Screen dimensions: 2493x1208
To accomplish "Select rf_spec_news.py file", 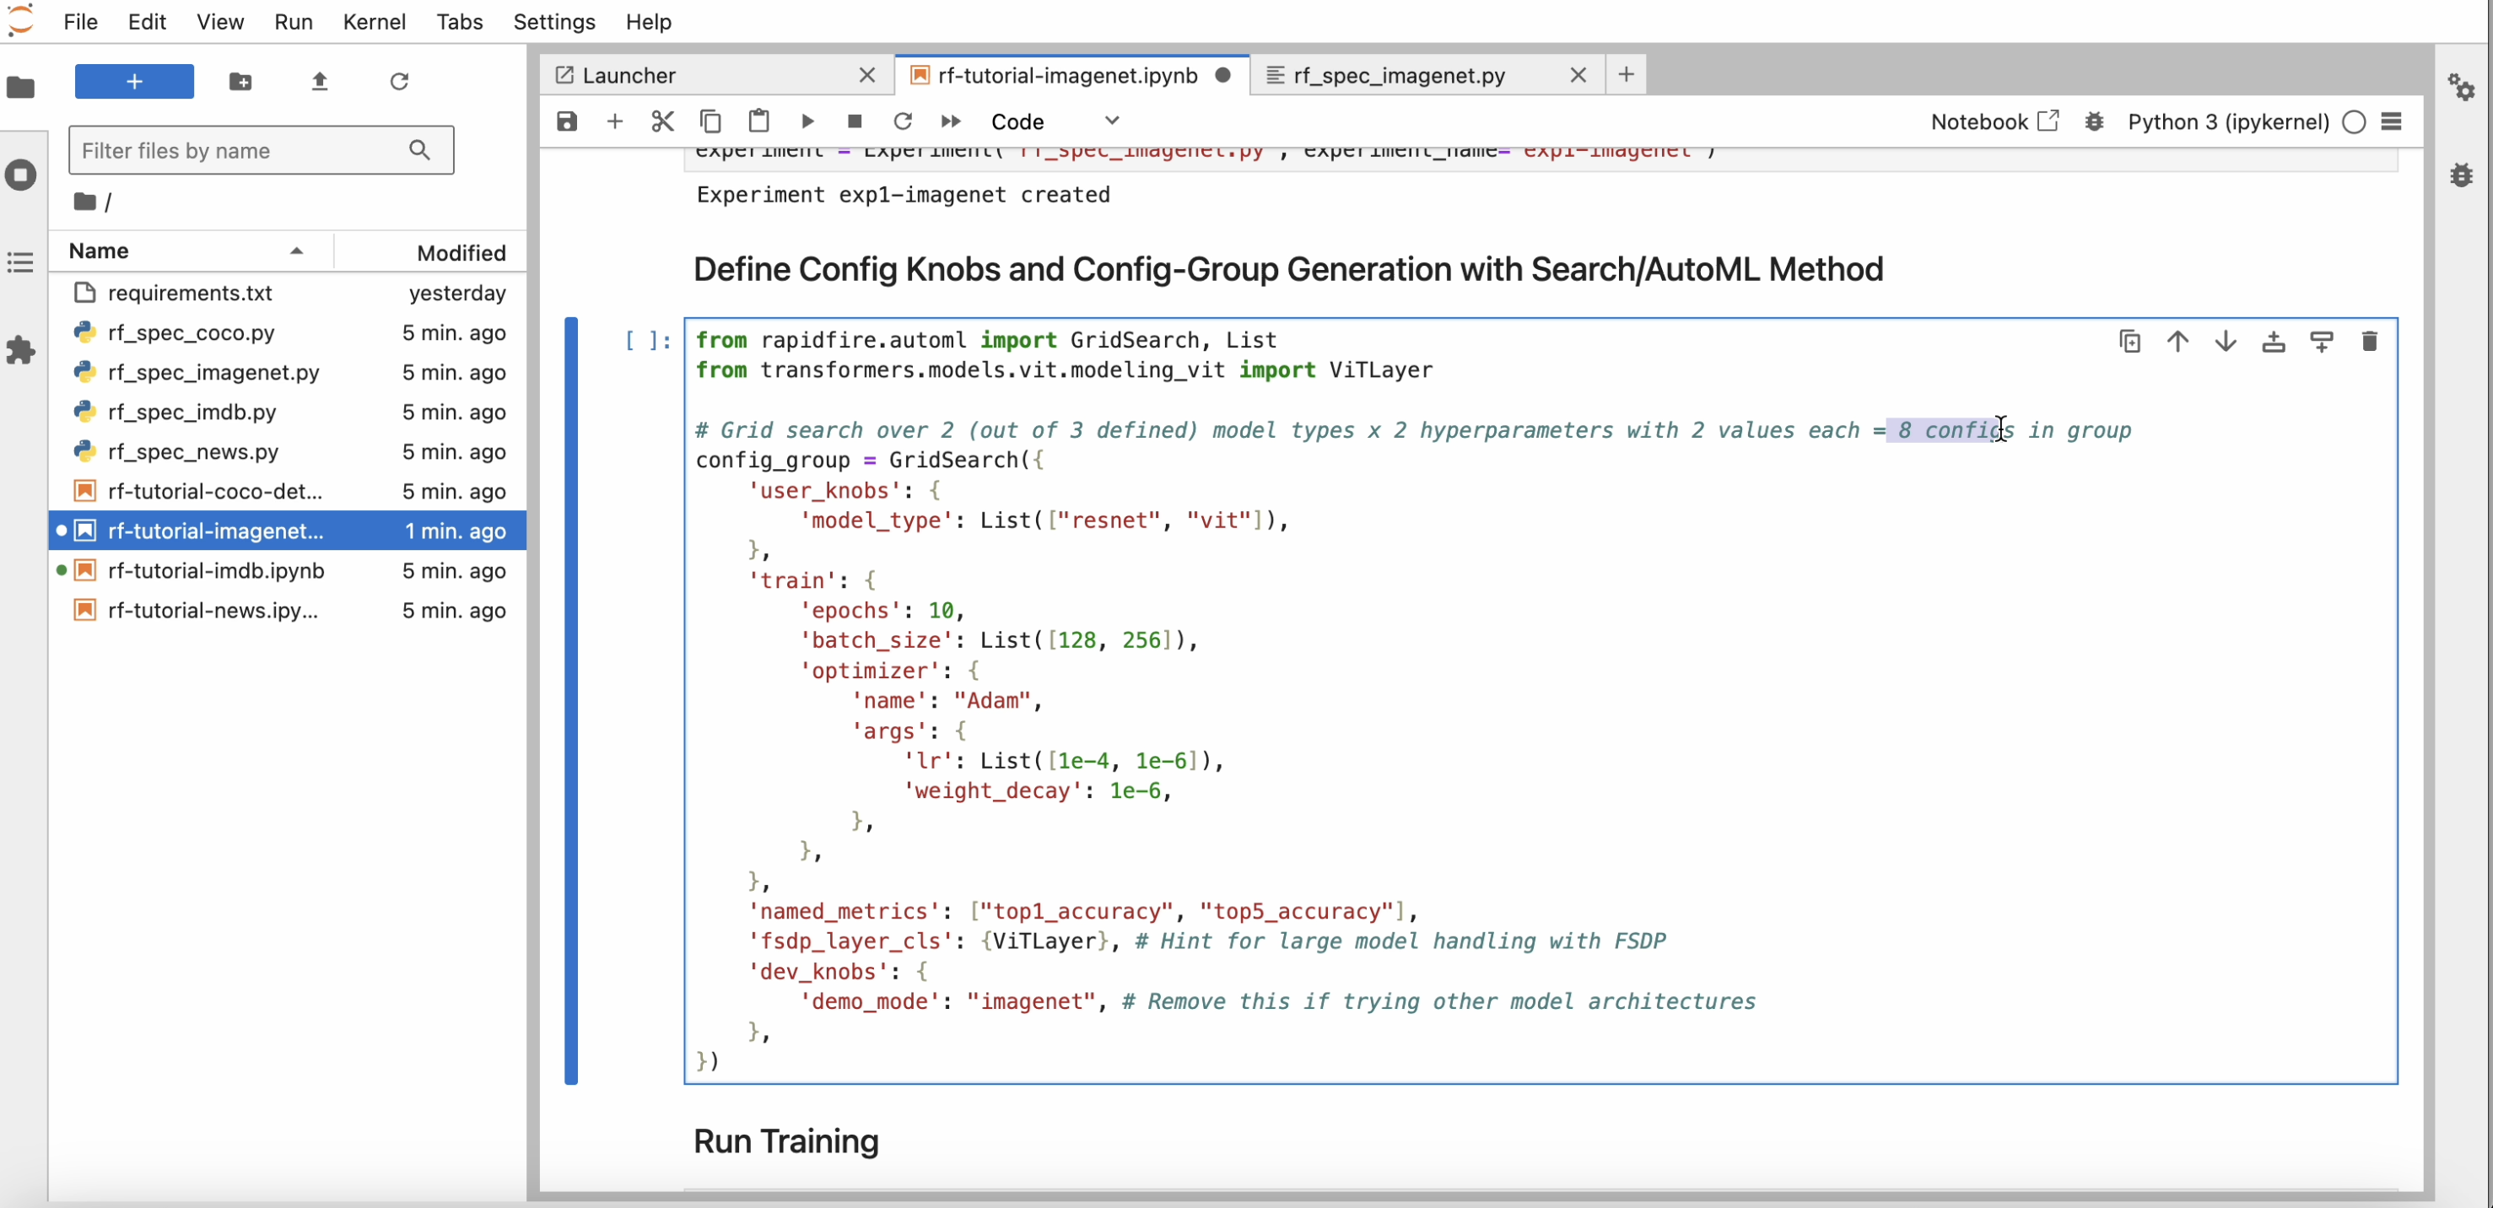I will coord(289,451).
